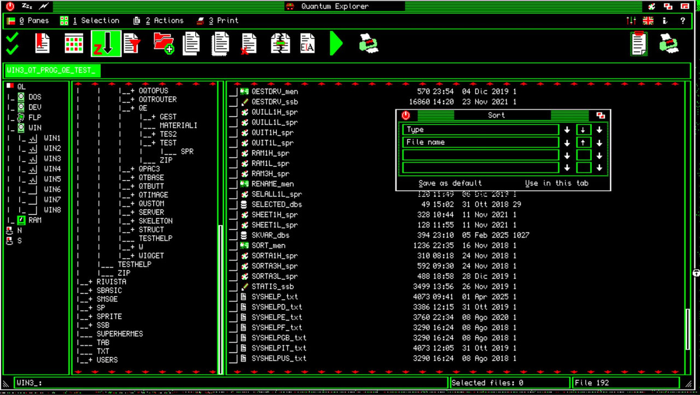Click 'Selected files: 0' in status bar

(487, 383)
